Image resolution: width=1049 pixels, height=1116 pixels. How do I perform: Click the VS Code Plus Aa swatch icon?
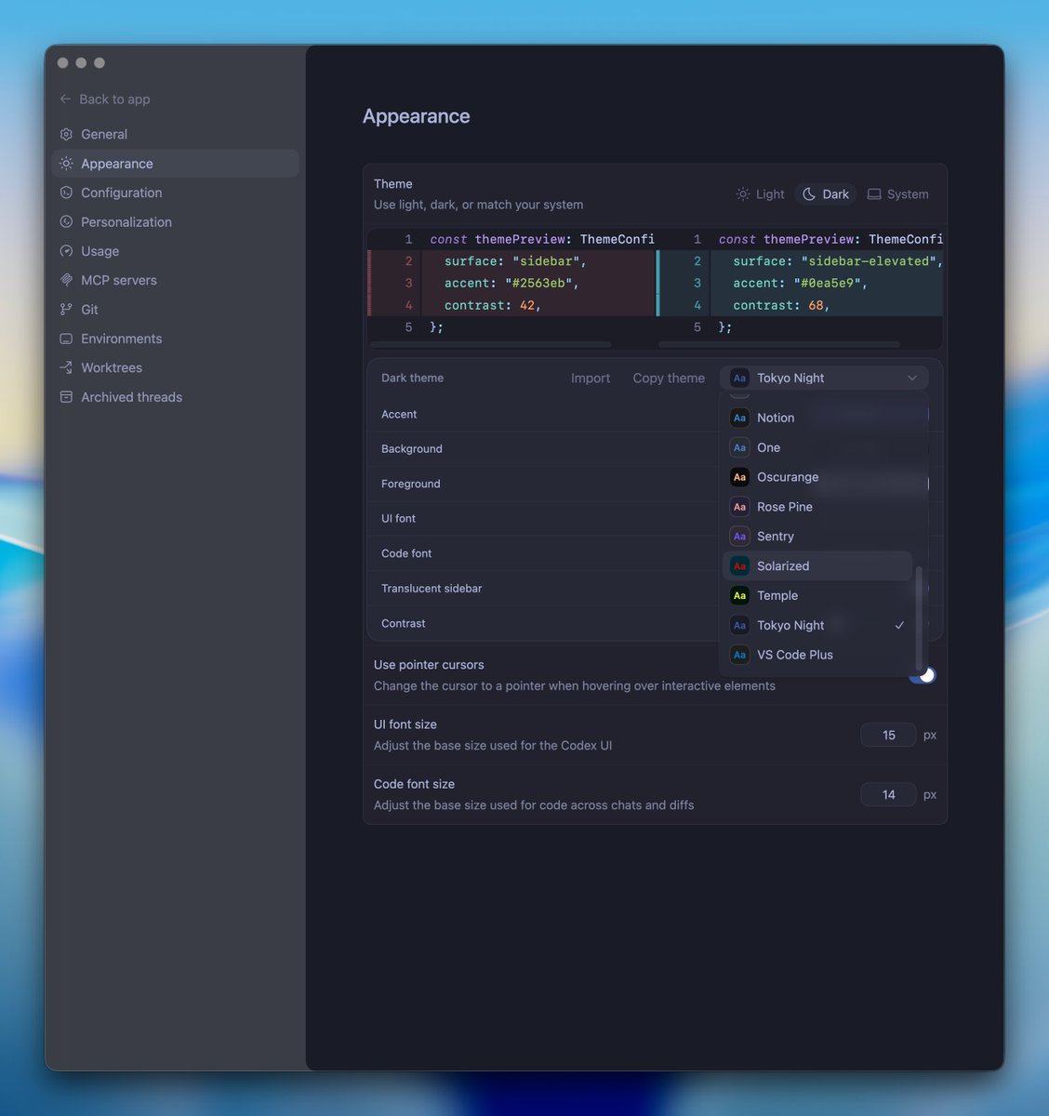tap(739, 655)
